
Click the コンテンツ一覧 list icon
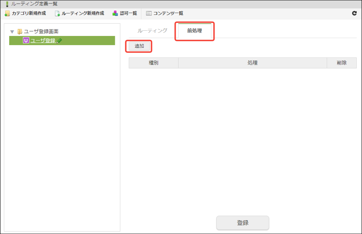(149, 13)
